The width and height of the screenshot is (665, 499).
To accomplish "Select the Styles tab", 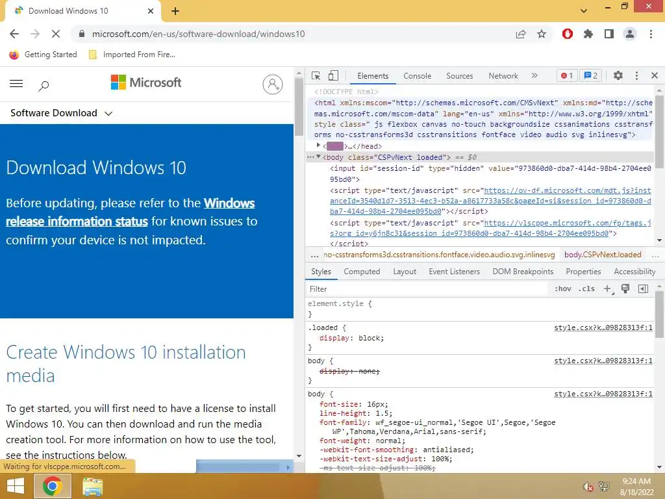I will [321, 272].
